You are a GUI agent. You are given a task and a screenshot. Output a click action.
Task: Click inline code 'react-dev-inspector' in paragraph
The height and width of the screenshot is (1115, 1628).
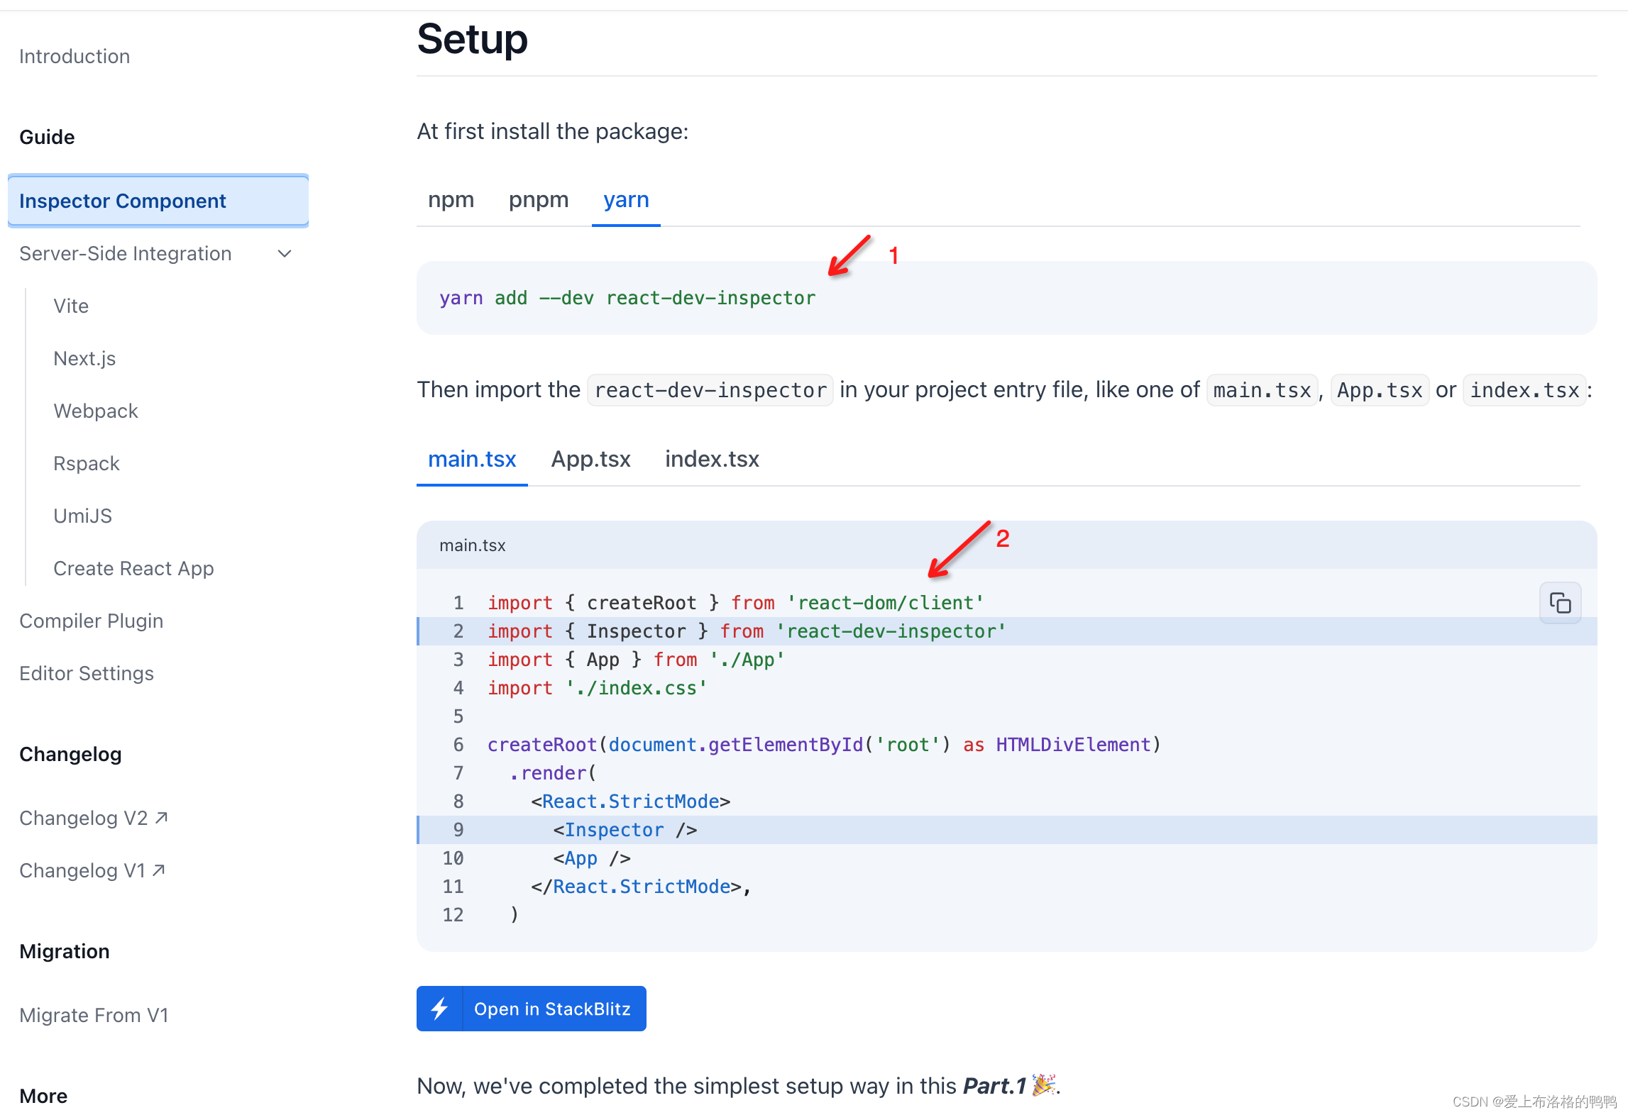710,390
